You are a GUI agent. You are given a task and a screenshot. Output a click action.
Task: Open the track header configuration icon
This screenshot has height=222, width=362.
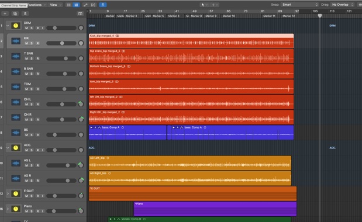(x=80, y=13)
